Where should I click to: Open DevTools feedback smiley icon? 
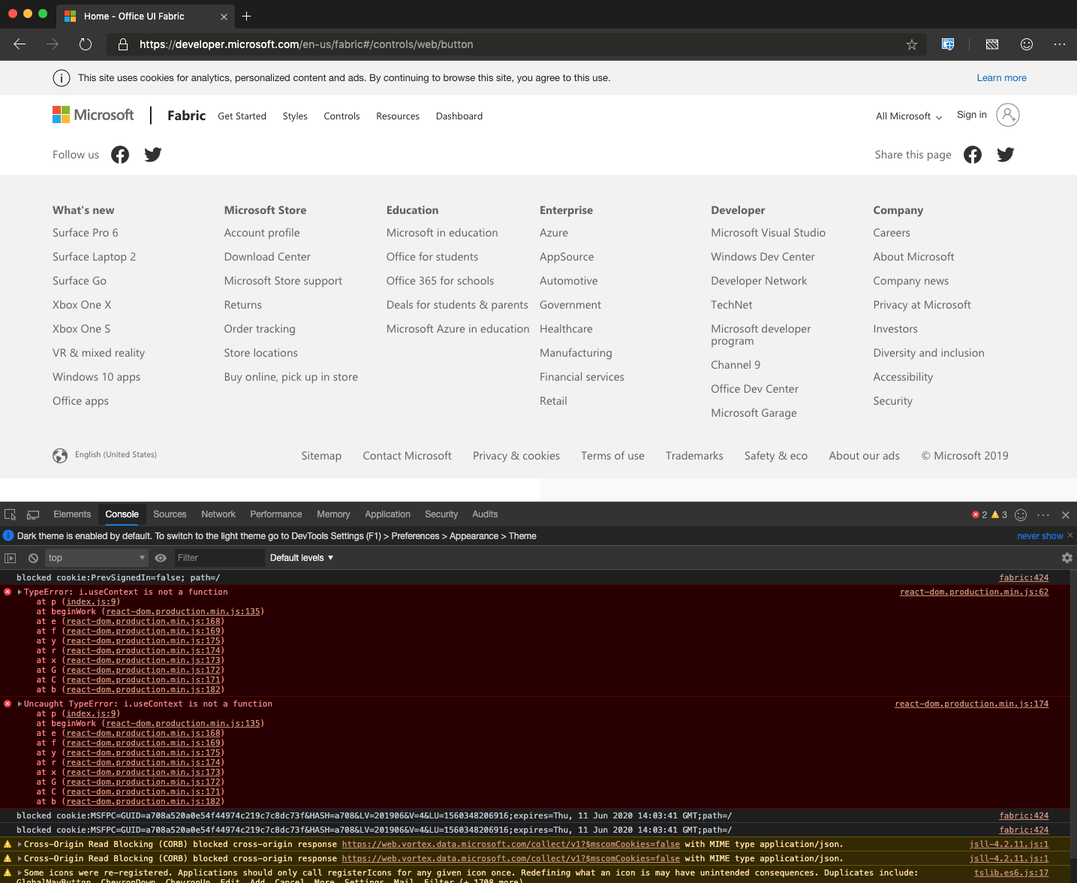tap(1021, 514)
